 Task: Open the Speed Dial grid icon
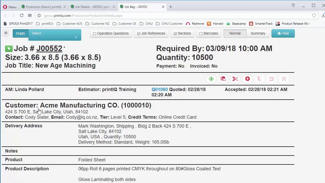tap(30, 16)
